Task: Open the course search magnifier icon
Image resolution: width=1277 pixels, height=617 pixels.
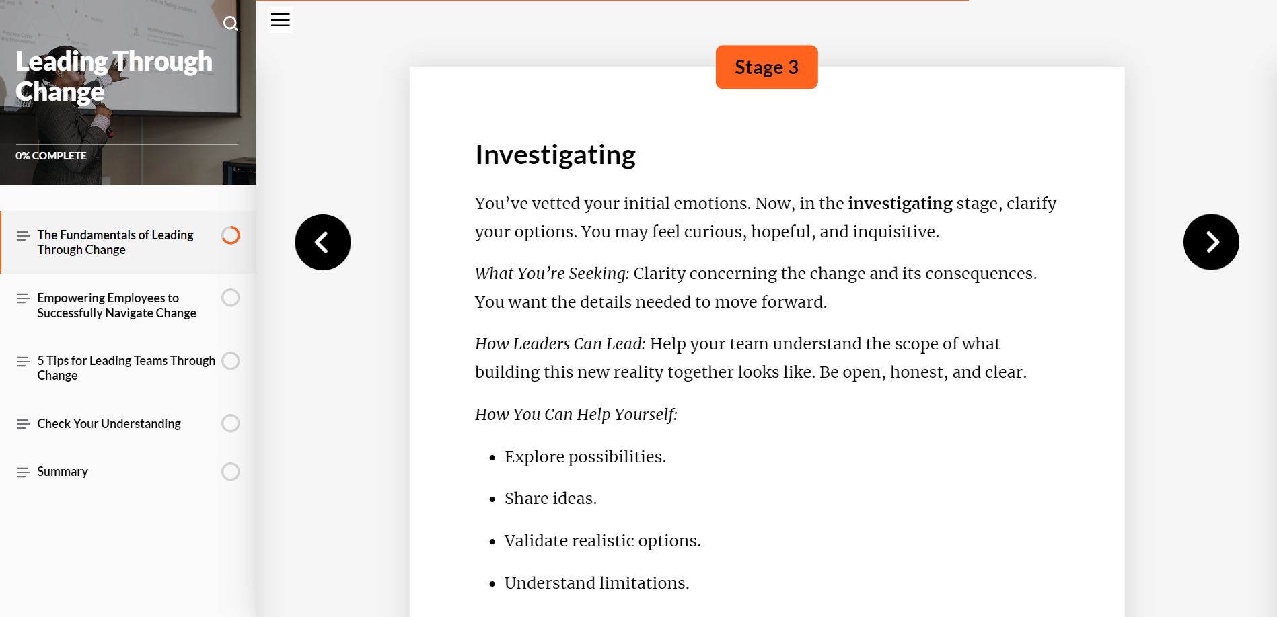Action: tap(231, 24)
